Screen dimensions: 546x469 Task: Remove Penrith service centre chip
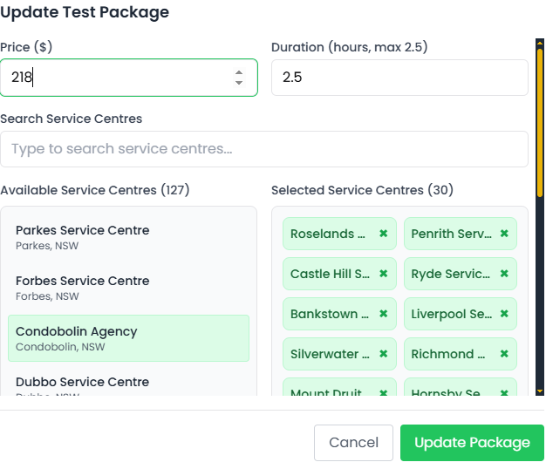tap(504, 234)
